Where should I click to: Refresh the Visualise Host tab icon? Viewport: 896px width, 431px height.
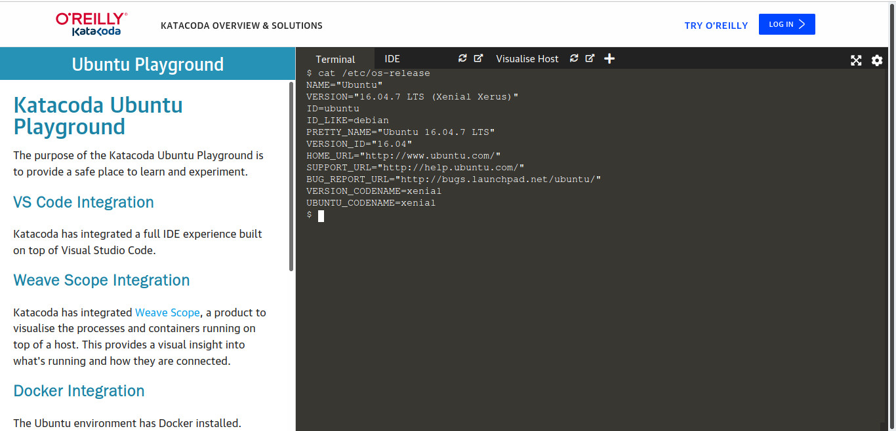click(x=574, y=58)
